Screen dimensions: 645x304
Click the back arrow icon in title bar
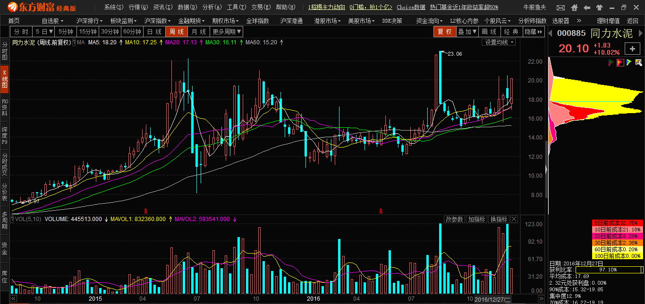click(587, 8)
